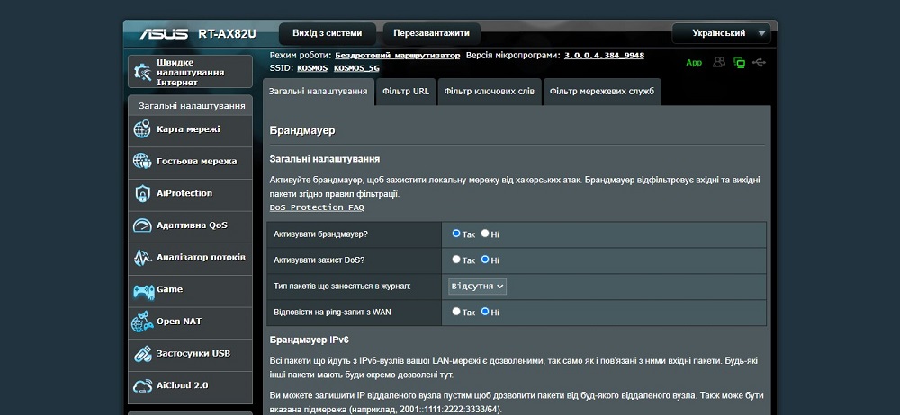Click the Гостьова мережа icon
Viewport: 900px width, 415px height.
click(142, 161)
